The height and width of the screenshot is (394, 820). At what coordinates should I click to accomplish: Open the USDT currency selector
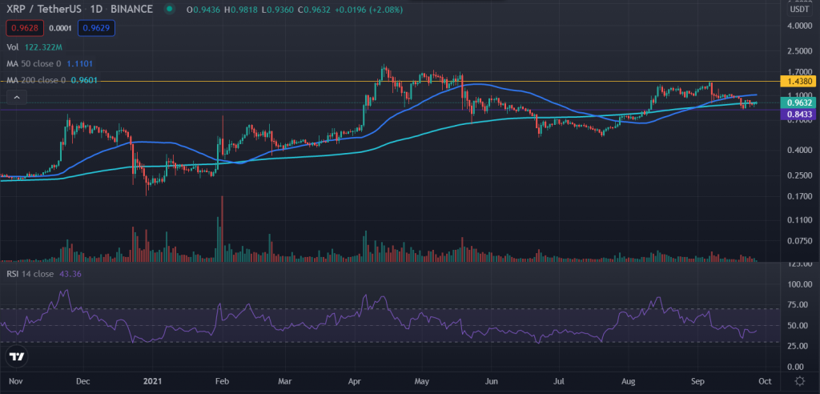798,10
